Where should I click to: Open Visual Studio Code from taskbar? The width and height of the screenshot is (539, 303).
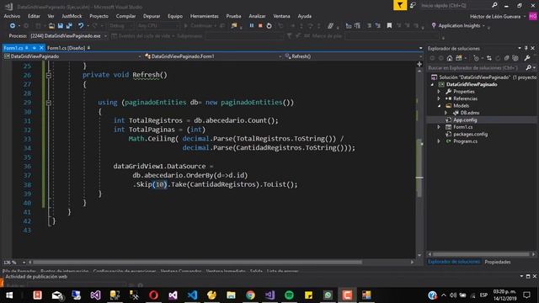192,295
